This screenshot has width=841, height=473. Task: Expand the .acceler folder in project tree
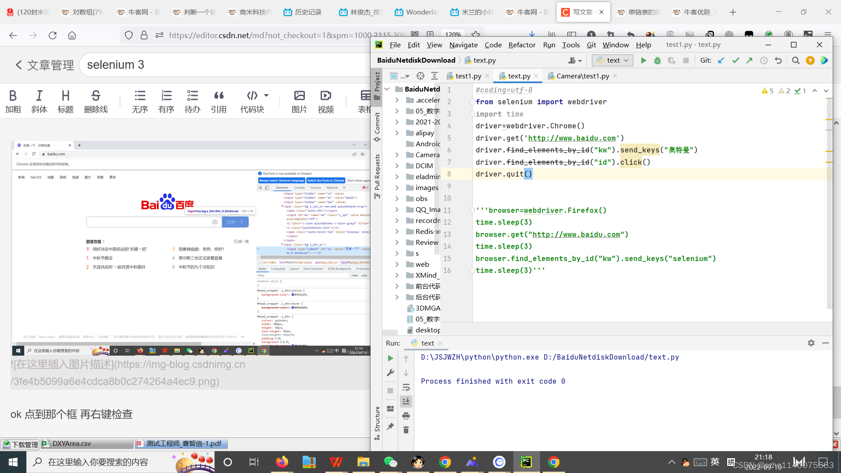pos(397,100)
